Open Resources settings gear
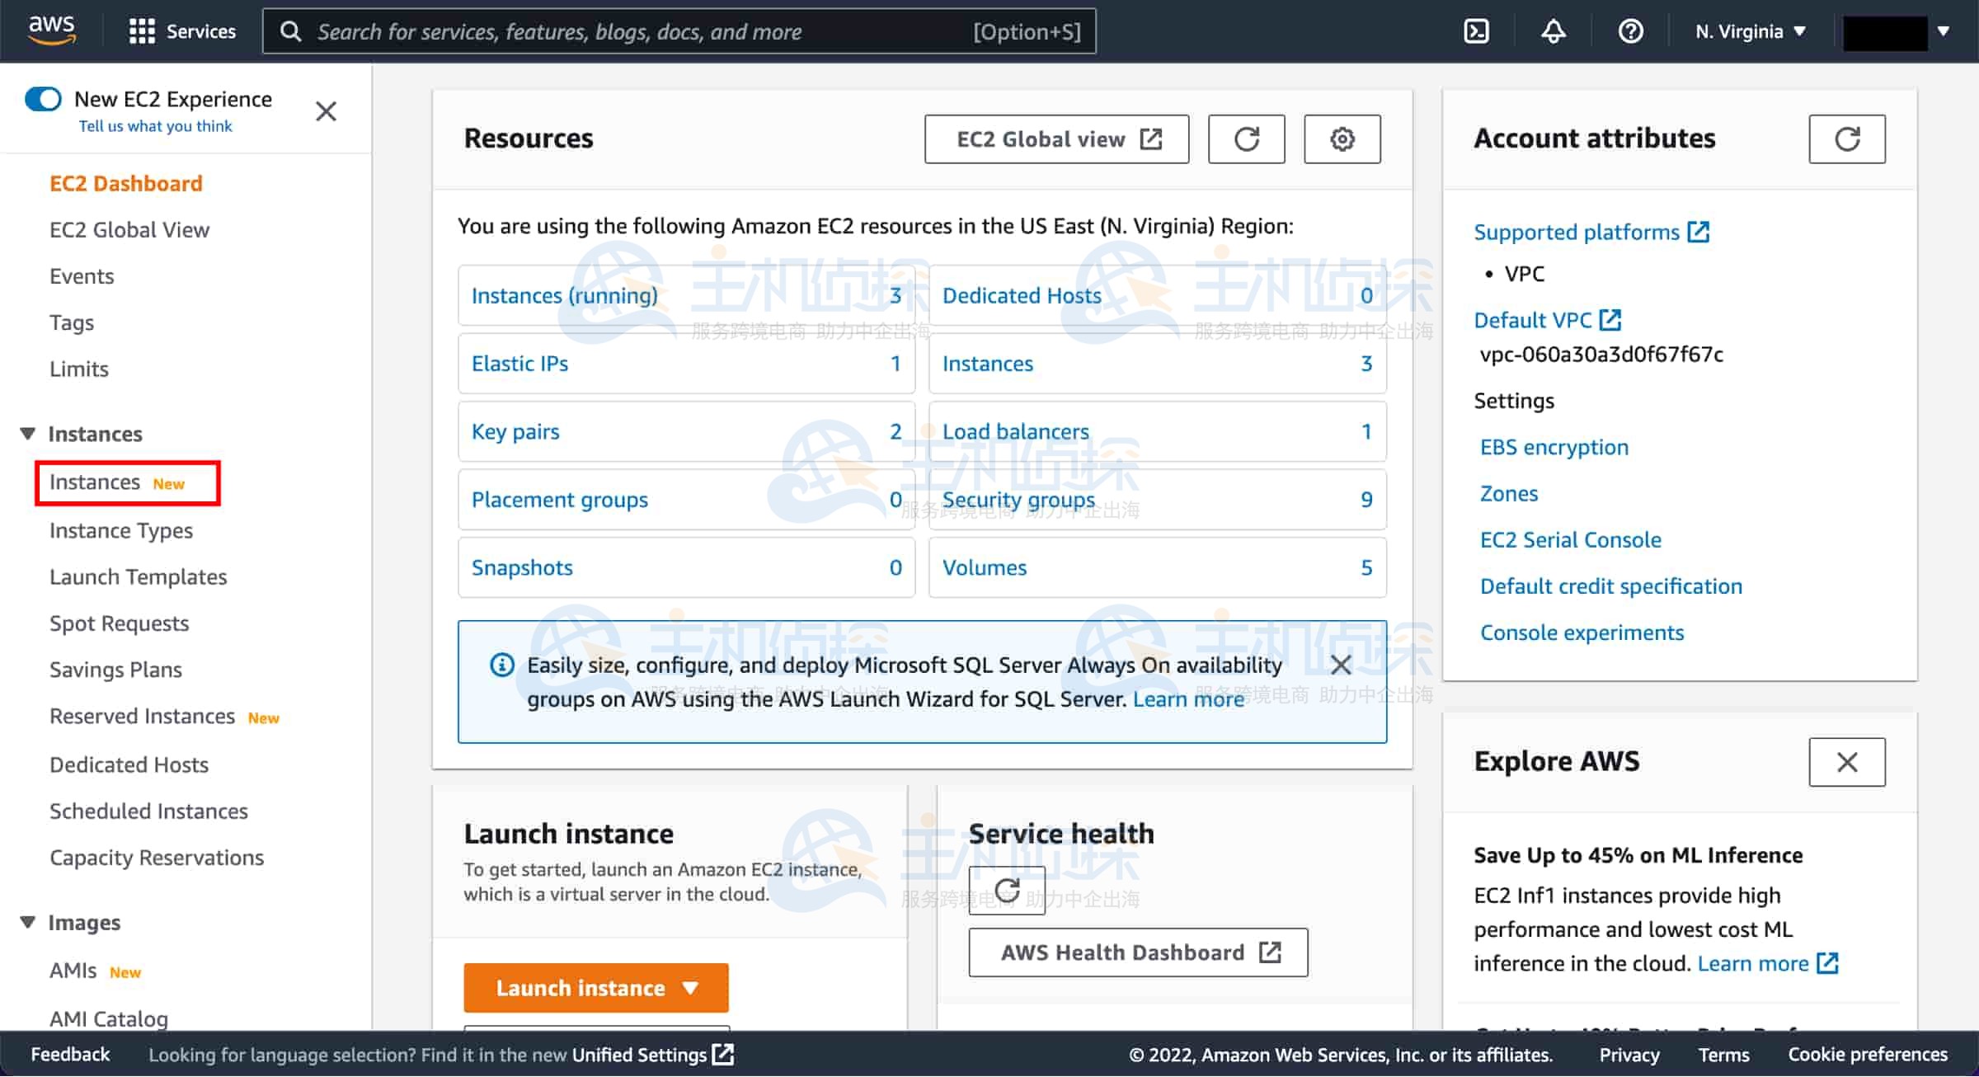 point(1342,139)
